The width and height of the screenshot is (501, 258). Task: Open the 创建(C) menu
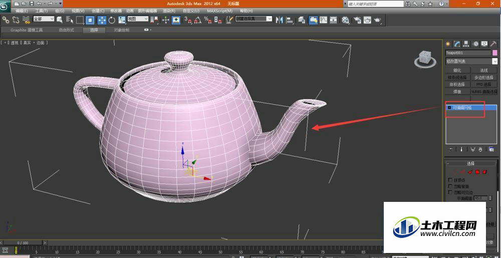98,11
